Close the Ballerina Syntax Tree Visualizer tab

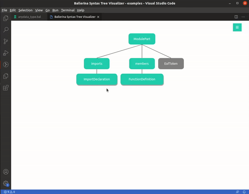[x=98, y=17]
